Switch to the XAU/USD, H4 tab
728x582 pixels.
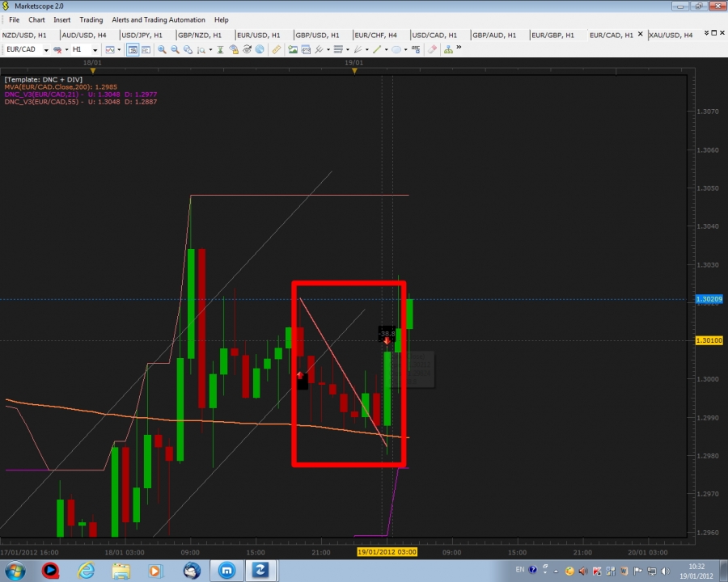pyautogui.click(x=671, y=35)
